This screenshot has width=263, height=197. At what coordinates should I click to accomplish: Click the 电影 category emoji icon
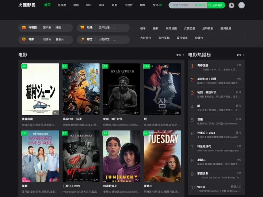(x=24, y=39)
